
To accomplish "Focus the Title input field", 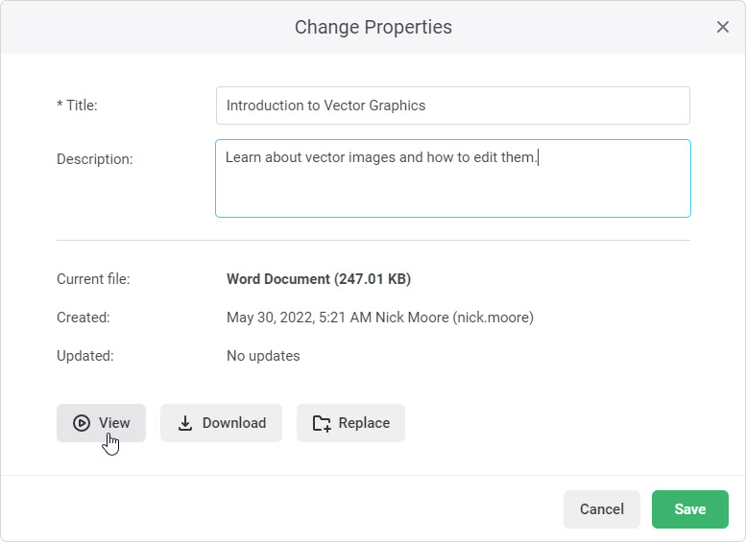I will 452,106.
